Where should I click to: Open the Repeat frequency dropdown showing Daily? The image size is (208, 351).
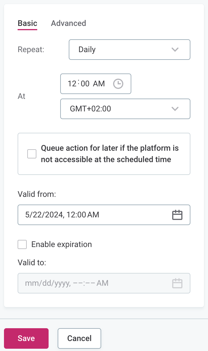[129, 50]
